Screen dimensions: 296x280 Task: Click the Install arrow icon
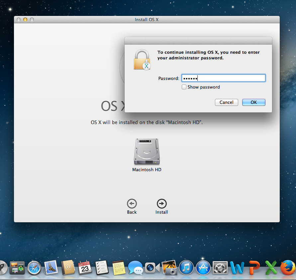coord(161,204)
